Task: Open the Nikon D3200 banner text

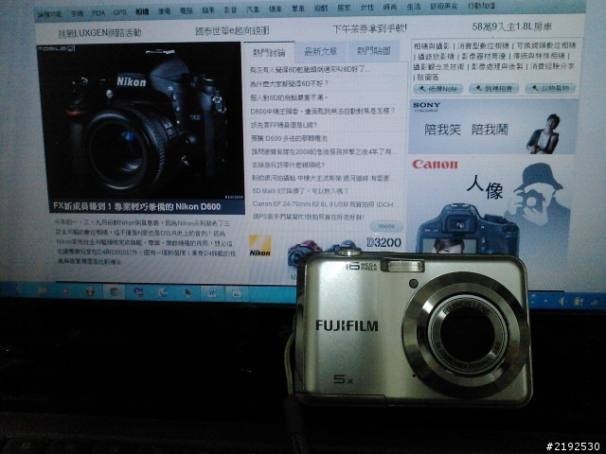Action: (383, 242)
